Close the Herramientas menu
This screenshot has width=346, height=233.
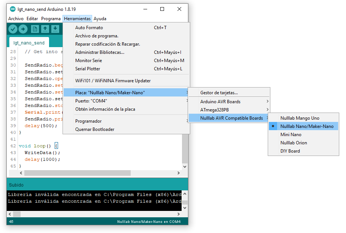click(x=77, y=19)
